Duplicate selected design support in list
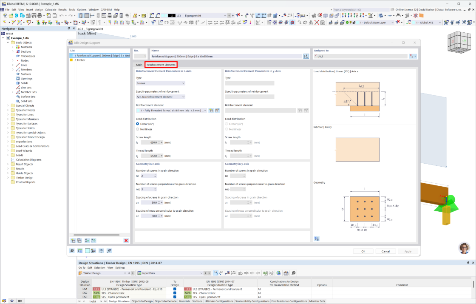The height and width of the screenshot is (304, 476). (x=79, y=241)
